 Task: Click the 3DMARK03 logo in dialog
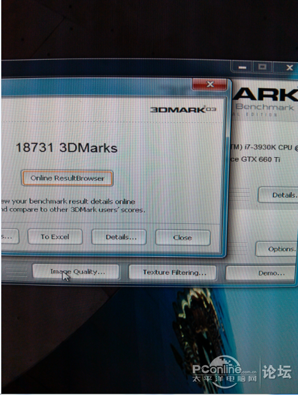(183, 109)
